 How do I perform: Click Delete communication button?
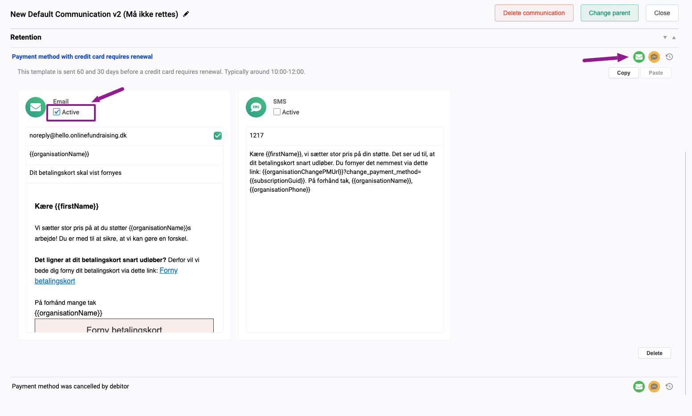click(534, 13)
